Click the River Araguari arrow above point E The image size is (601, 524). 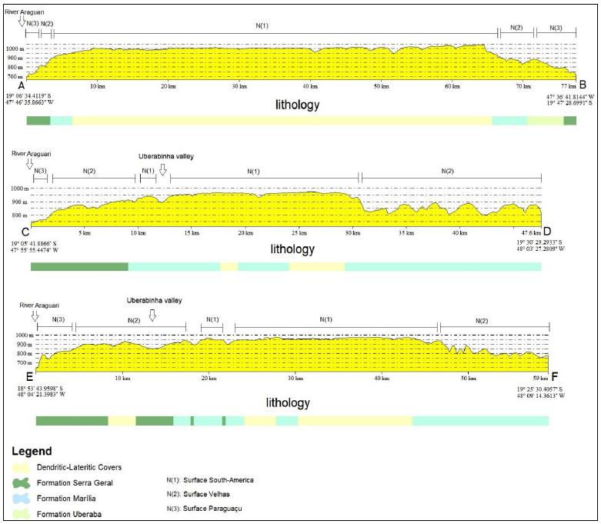click(34, 315)
